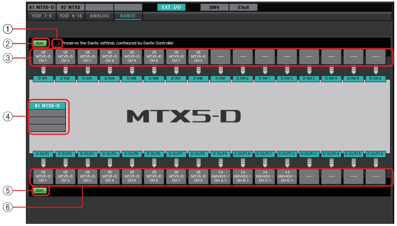The image size is (397, 226).
Task: Click the D OUT12 port label
Action: (x=287, y=154)
